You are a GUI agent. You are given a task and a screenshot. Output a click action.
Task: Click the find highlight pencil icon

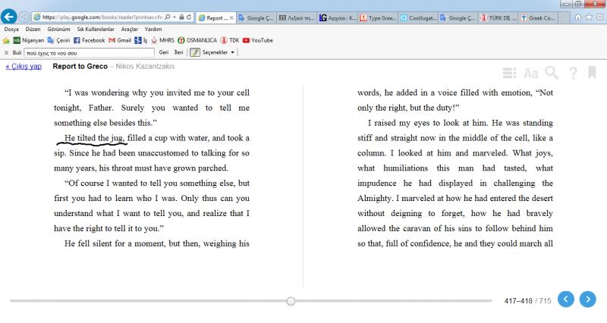(195, 52)
